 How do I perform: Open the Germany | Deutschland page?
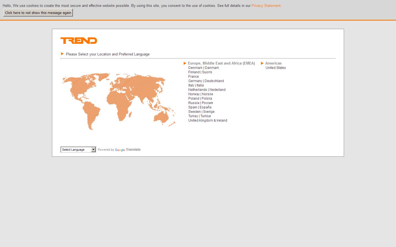click(x=206, y=81)
